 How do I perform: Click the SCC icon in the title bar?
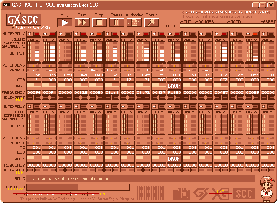[x=7, y=5]
